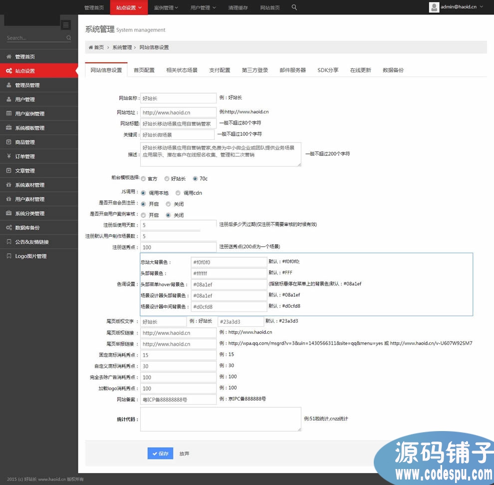Click 清理缓存 in the top navigation
Screen dimensions: 494x485
tap(238, 7)
